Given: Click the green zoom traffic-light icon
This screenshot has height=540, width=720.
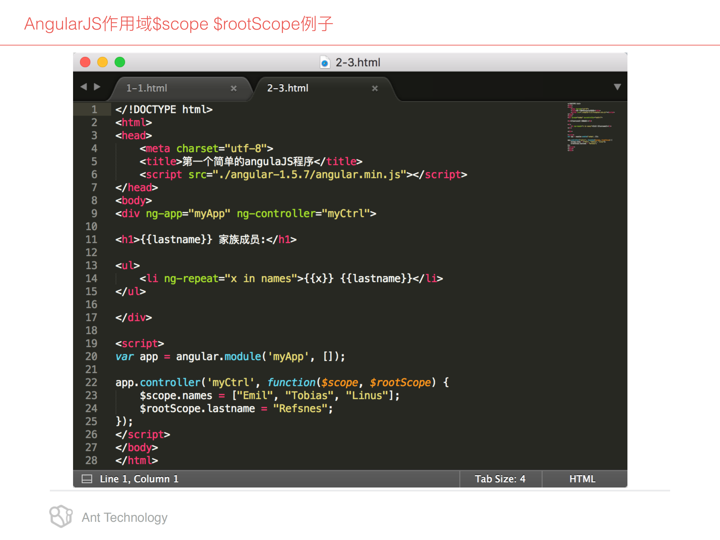Looking at the screenshot, I should tap(120, 62).
